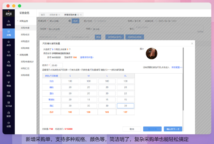Click the barcode scan field icon

pyautogui.click(x=66, y=37)
